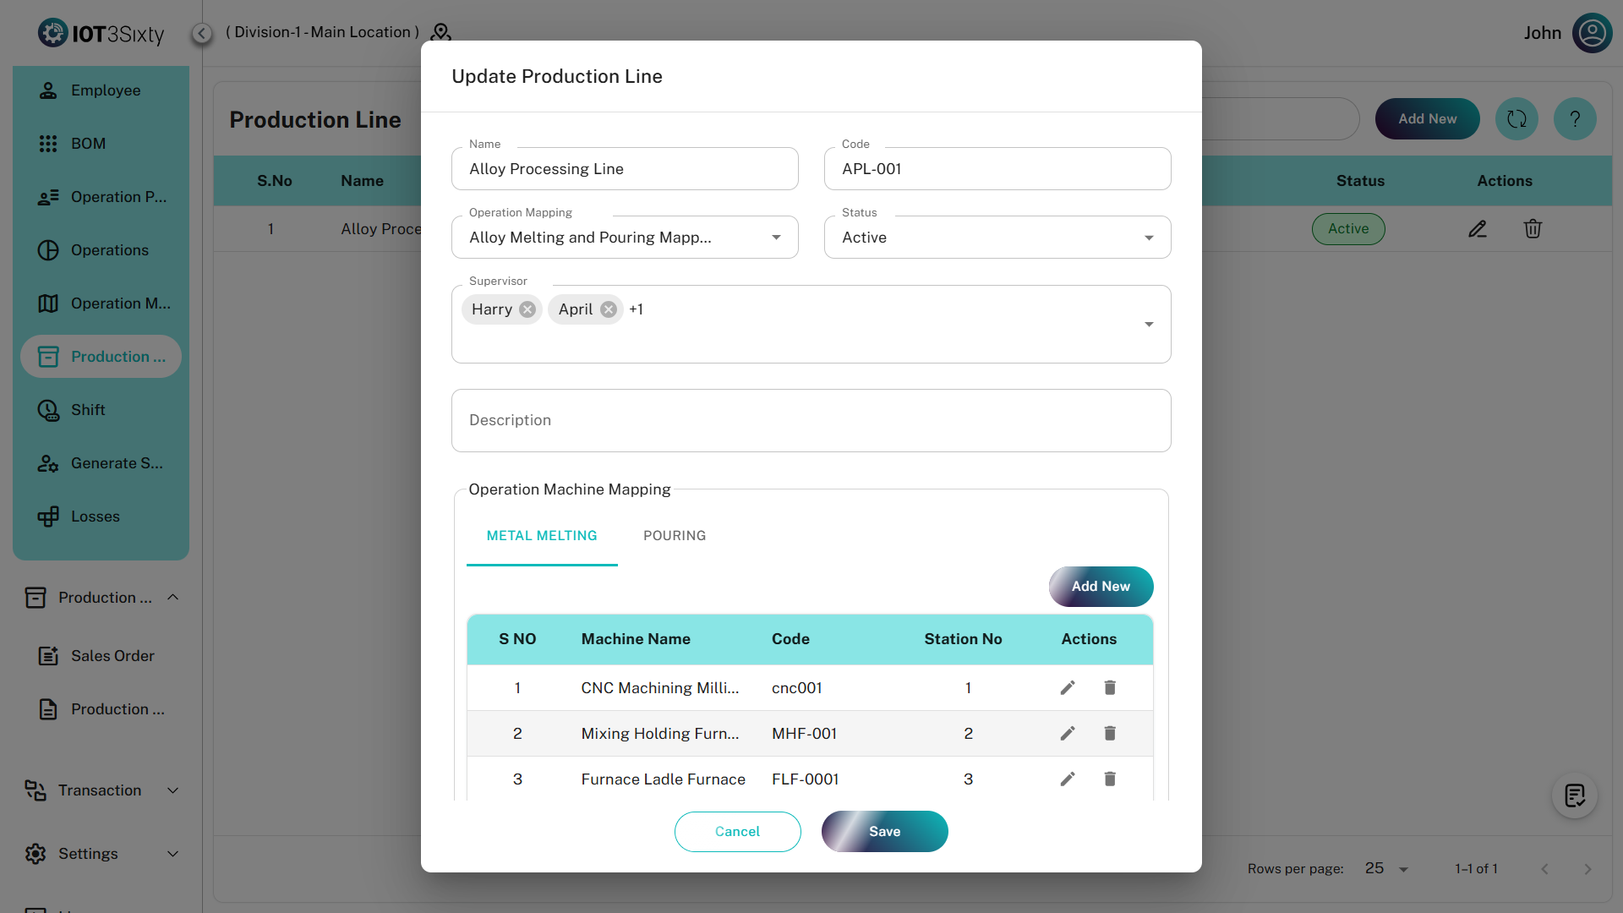
Task: Save the production line
Action: click(x=884, y=832)
